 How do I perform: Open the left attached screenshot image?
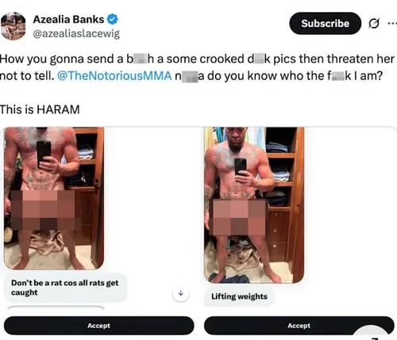(x=54, y=198)
